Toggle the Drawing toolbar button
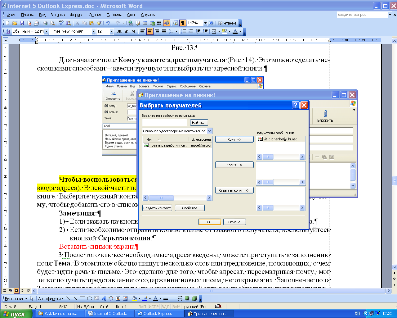This screenshot has width=397, height=318. click(x=167, y=23)
